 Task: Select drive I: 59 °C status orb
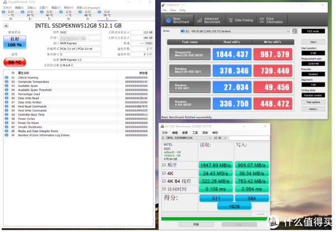click(99, 12)
